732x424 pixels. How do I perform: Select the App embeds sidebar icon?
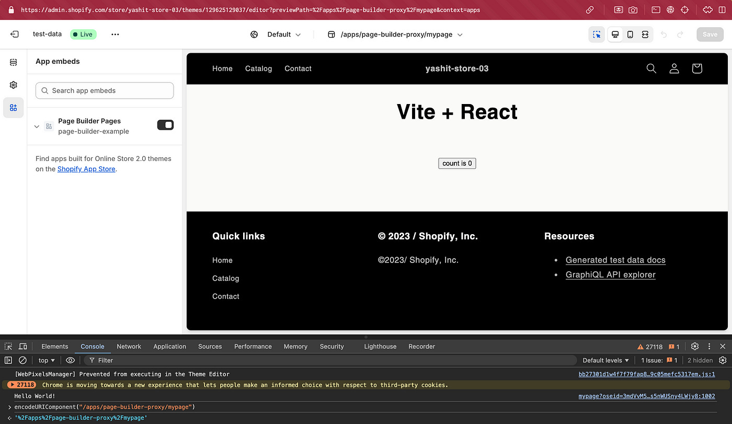(x=14, y=108)
